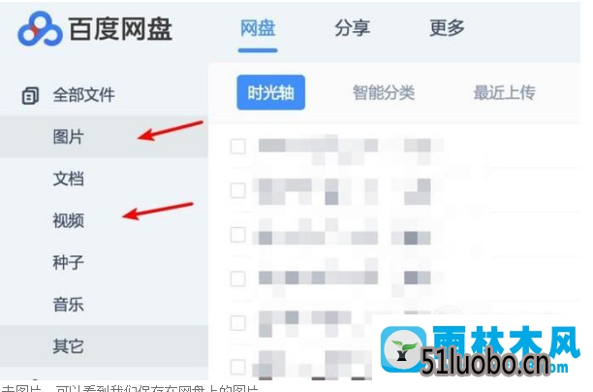Open the 音乐 category
Screen dimensions: 593x392
click(x=68, y=304)
